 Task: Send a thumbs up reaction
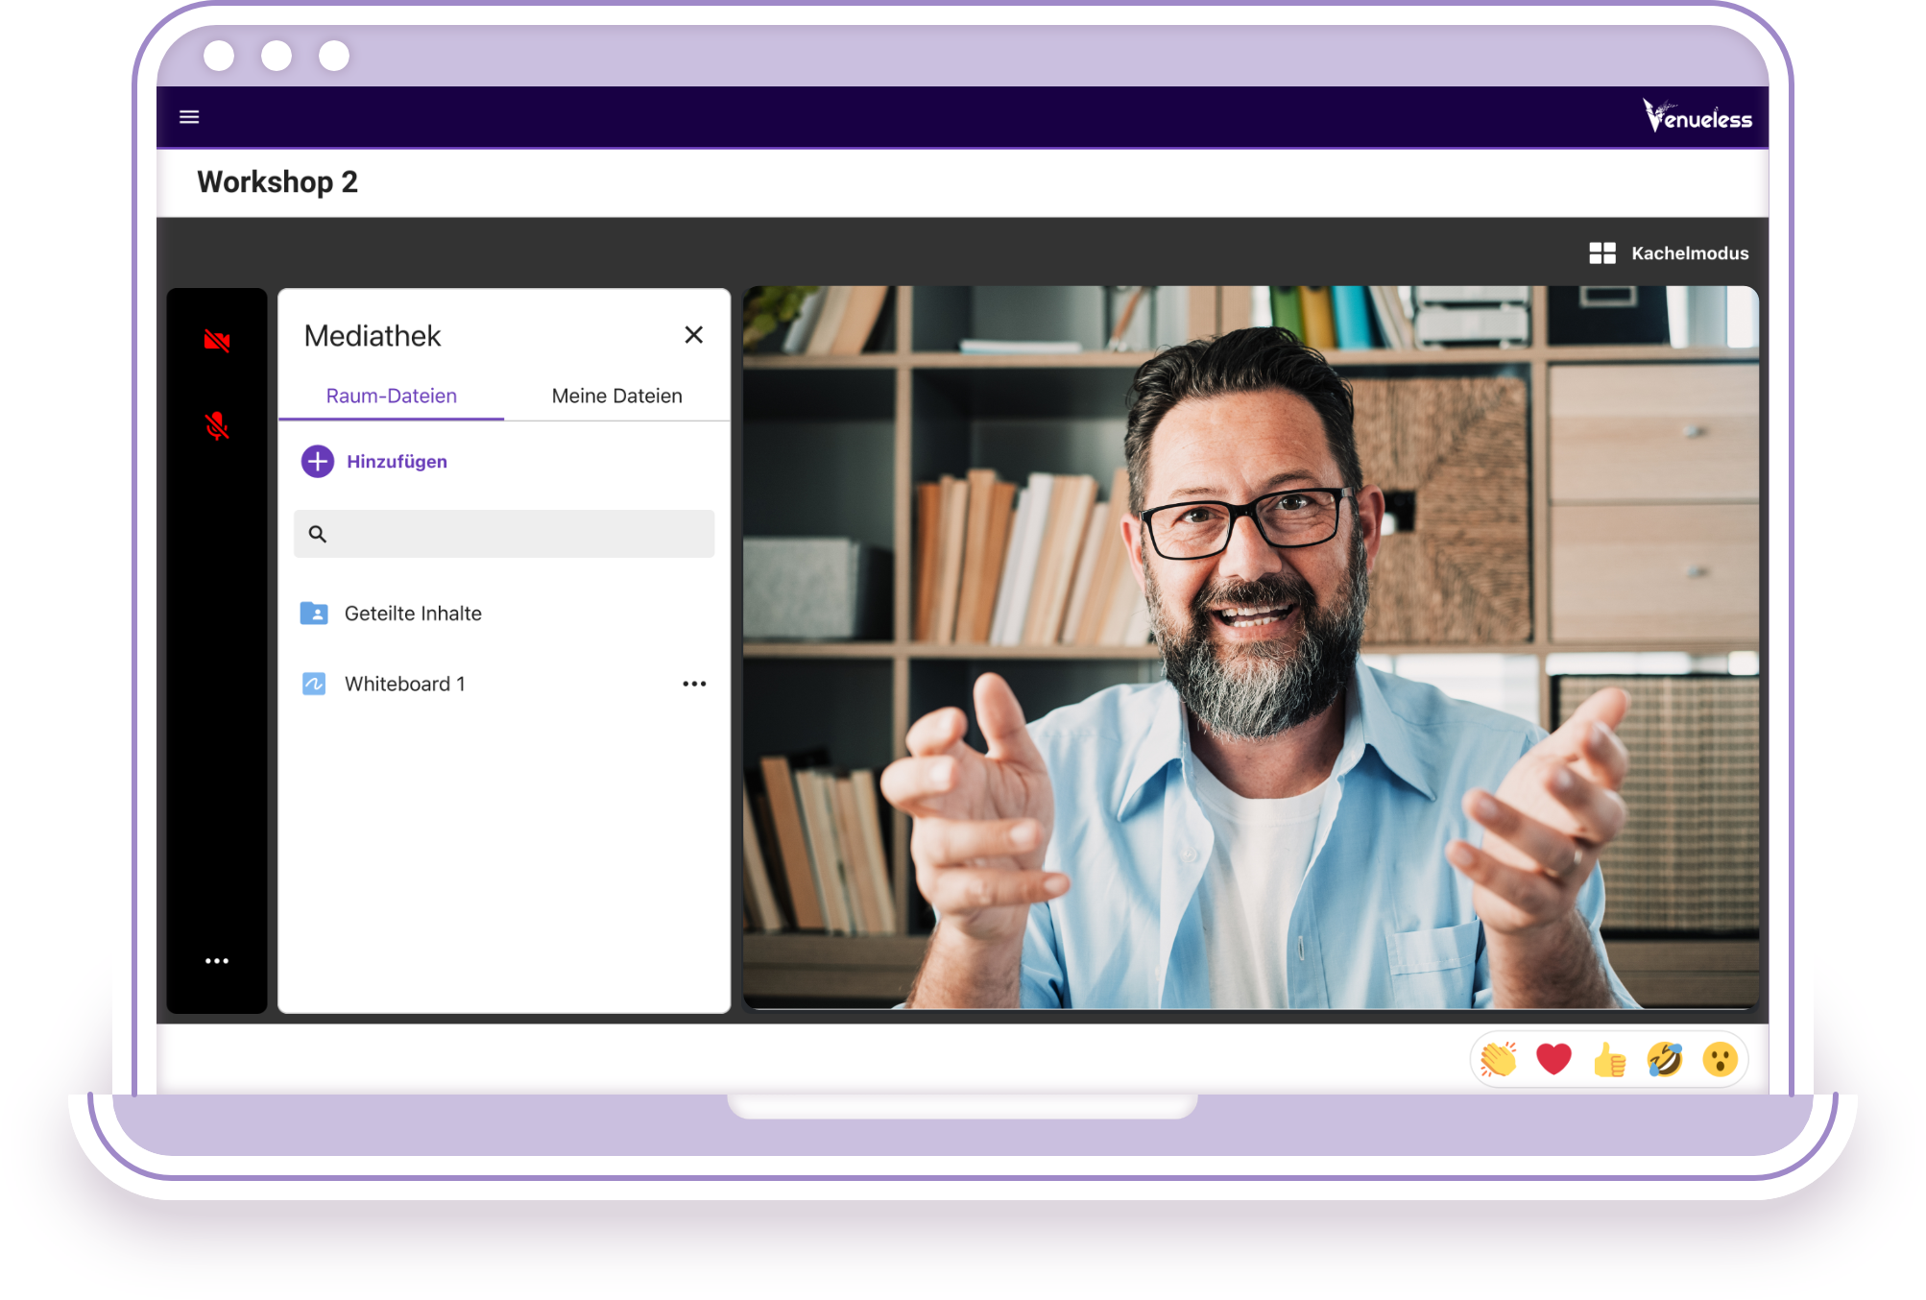pyautogui.click(x=1609, y=1060)
